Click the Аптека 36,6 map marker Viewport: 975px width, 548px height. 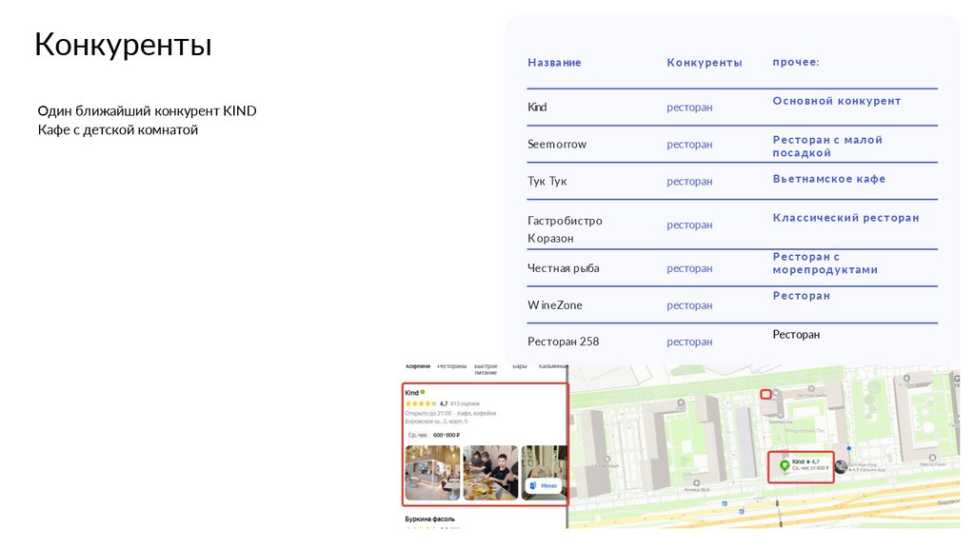click(x=696, y=482)
